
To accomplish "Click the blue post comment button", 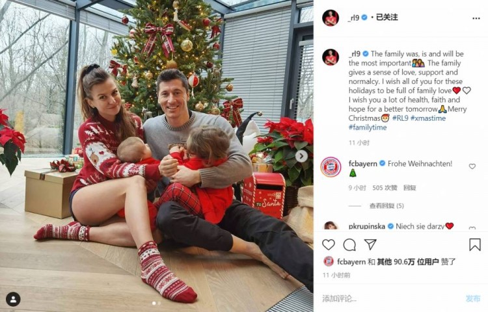I will pos(473,298).
